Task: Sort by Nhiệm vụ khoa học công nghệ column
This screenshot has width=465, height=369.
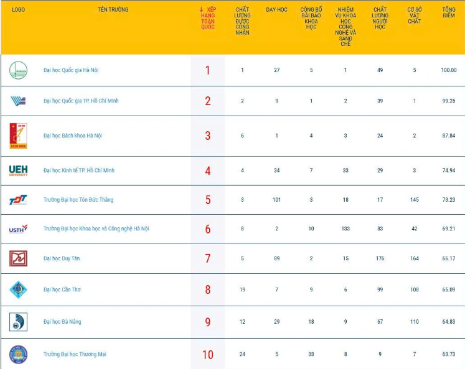Action: pyautogui.click(x=345, y=27)
